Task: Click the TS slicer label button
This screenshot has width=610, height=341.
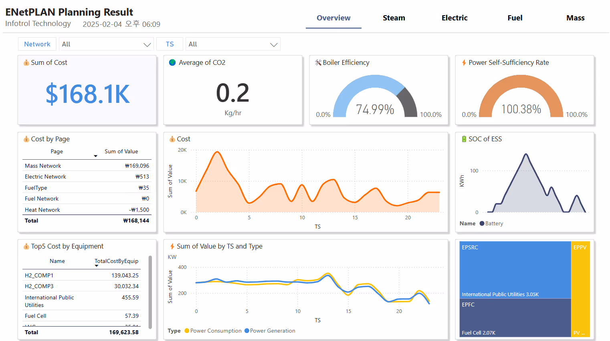Action: point(170,44)
